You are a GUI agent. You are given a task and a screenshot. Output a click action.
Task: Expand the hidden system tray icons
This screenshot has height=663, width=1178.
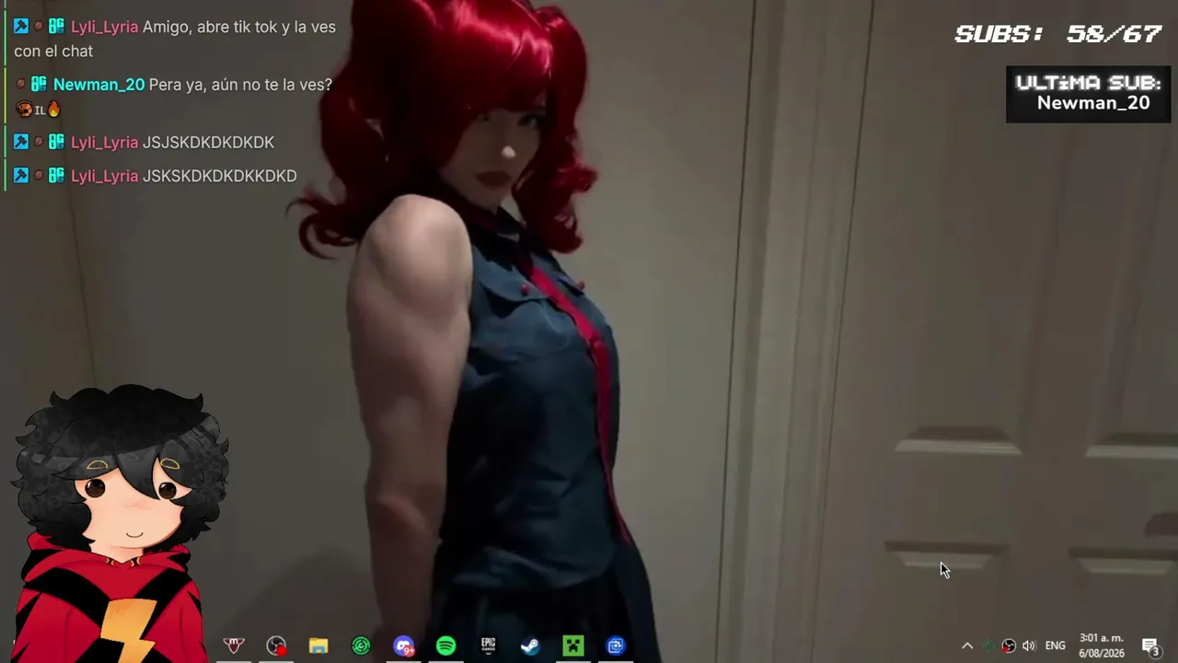click(967, 646)
